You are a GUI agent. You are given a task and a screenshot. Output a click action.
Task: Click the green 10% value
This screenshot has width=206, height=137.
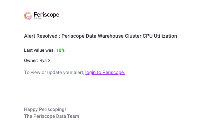pos(60,50)
